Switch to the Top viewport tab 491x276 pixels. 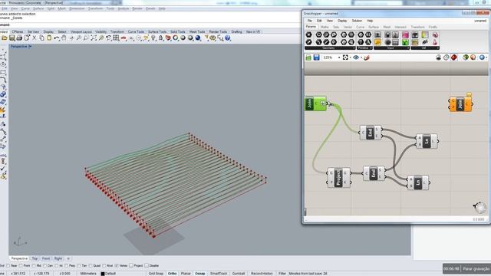(x=35, y=258)
